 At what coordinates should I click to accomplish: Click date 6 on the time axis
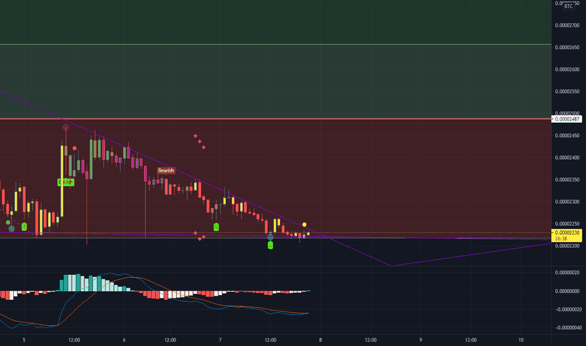tap(124, 340)
